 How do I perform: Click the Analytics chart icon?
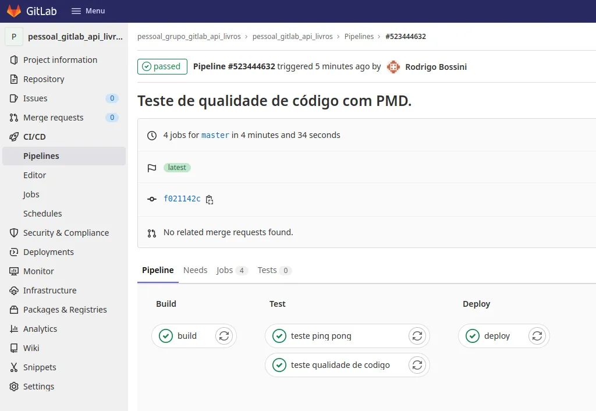point(14,329)
